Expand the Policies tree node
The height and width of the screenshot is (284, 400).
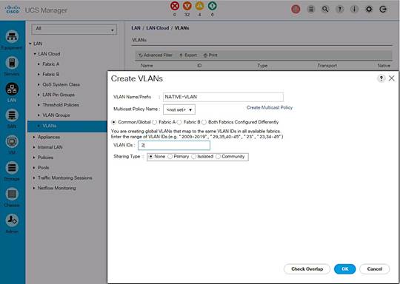pyautogui.click(x=34, y=158)
